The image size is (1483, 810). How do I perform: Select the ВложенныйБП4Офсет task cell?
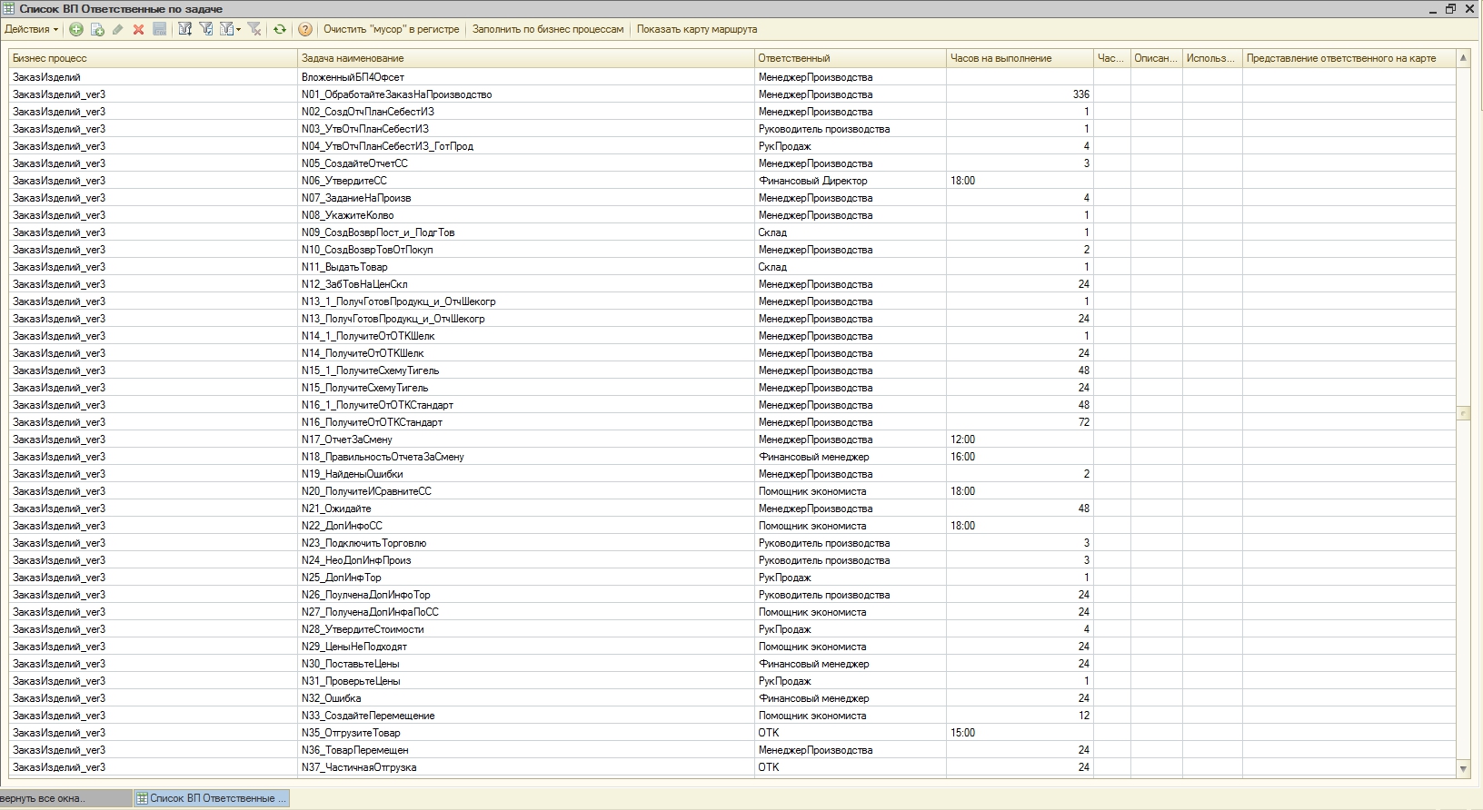pos(527,77)
